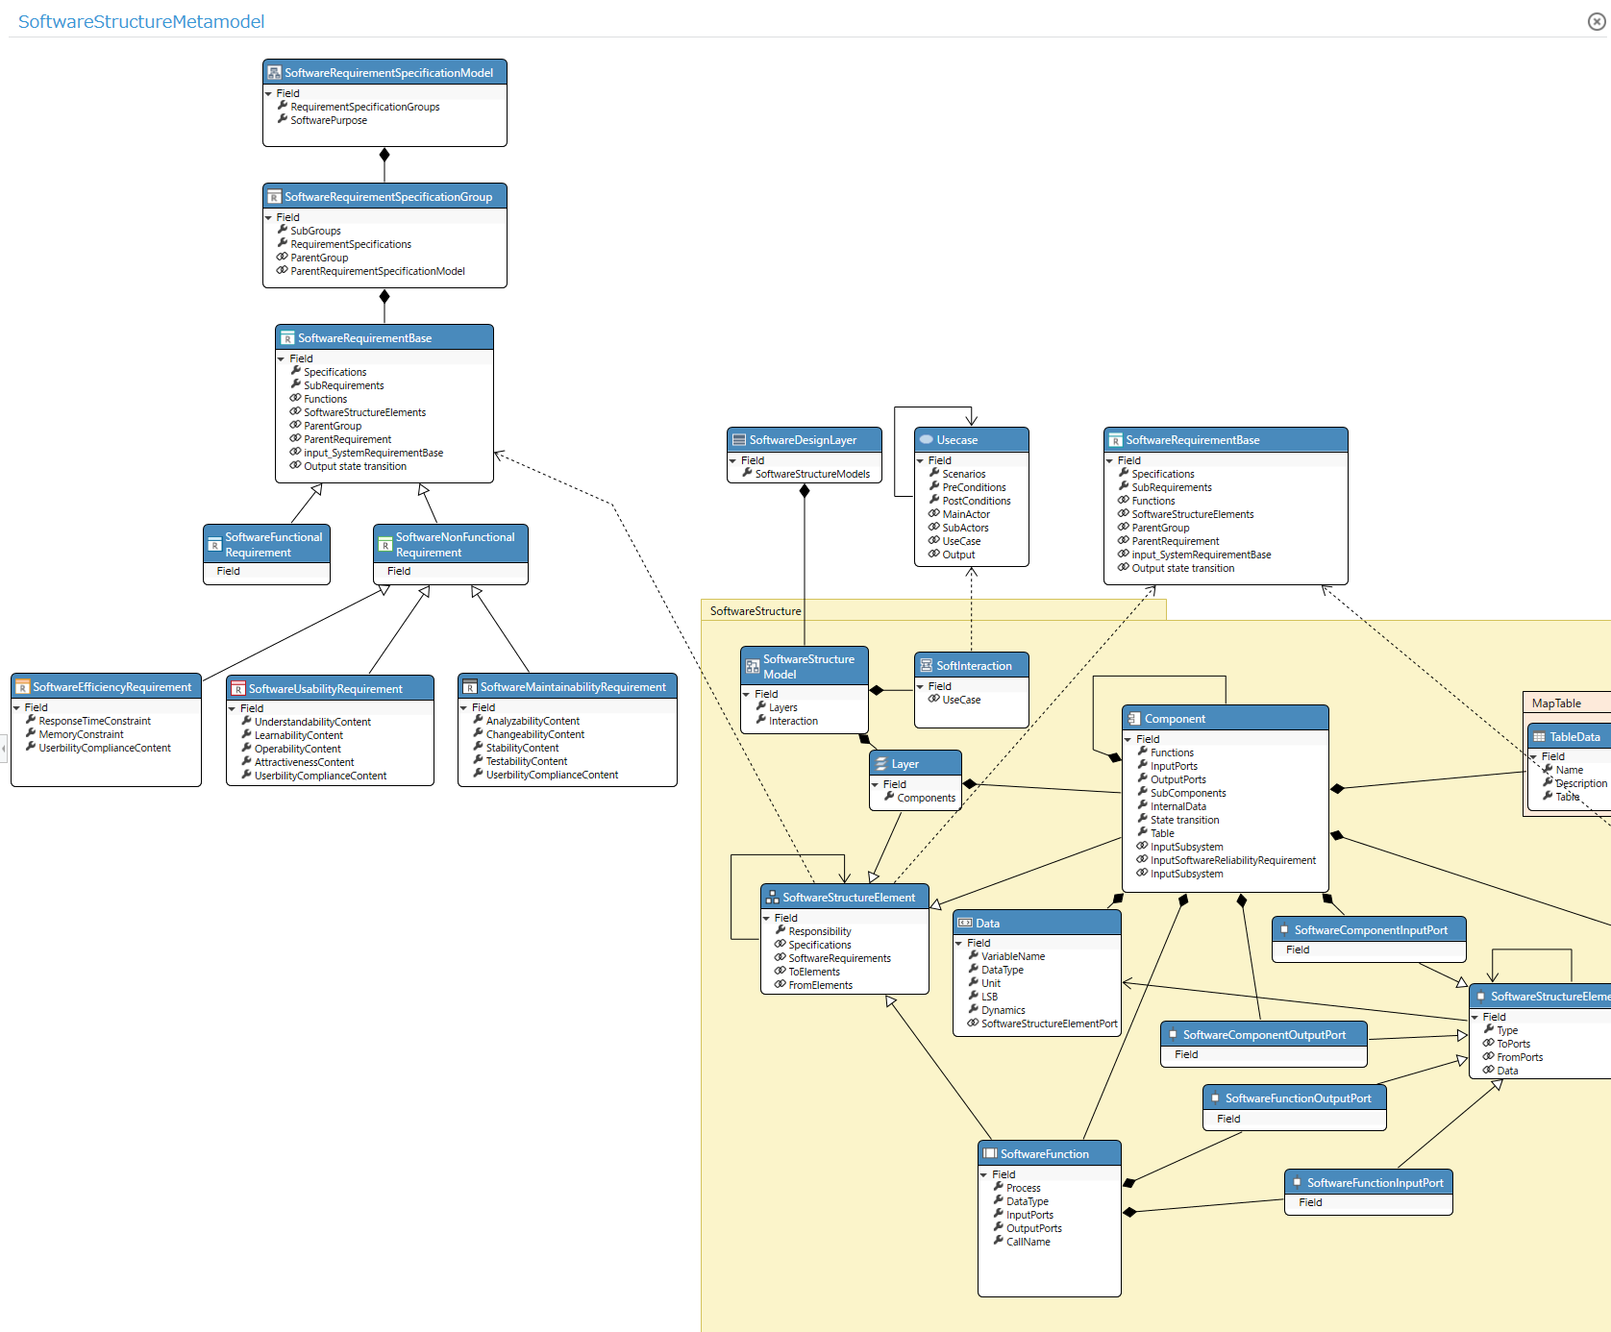Screen dimensions: 1611x1332
Task: Collapse Field section in SoftwareFunction class
Action: tap(984, 1174)
